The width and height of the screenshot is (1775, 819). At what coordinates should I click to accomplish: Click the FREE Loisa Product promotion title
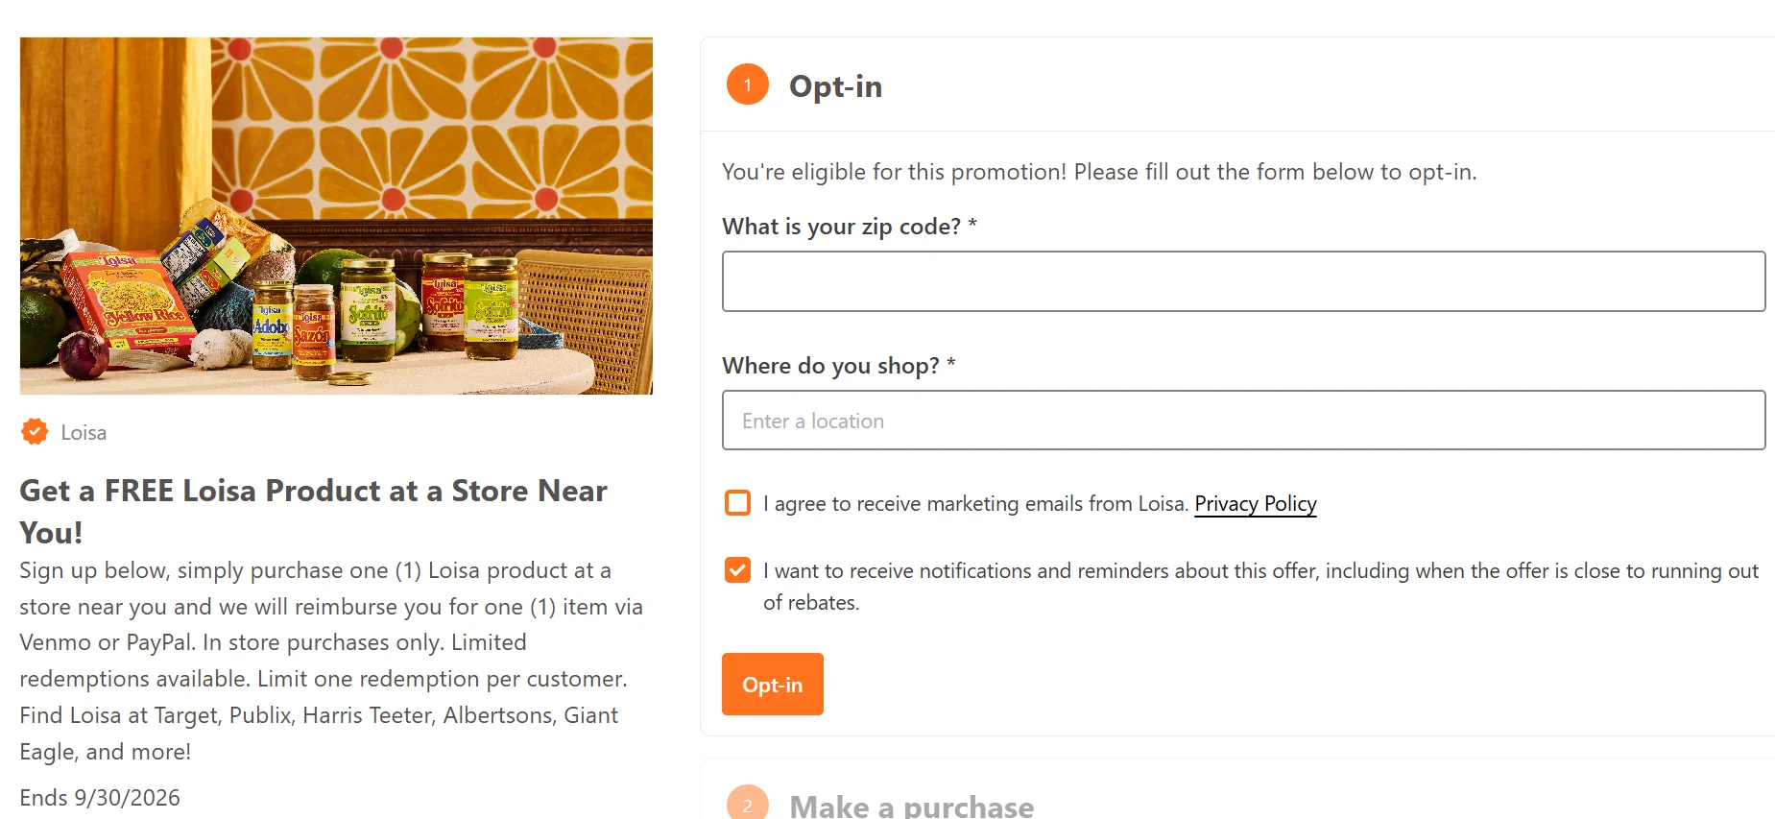point(314,511)
